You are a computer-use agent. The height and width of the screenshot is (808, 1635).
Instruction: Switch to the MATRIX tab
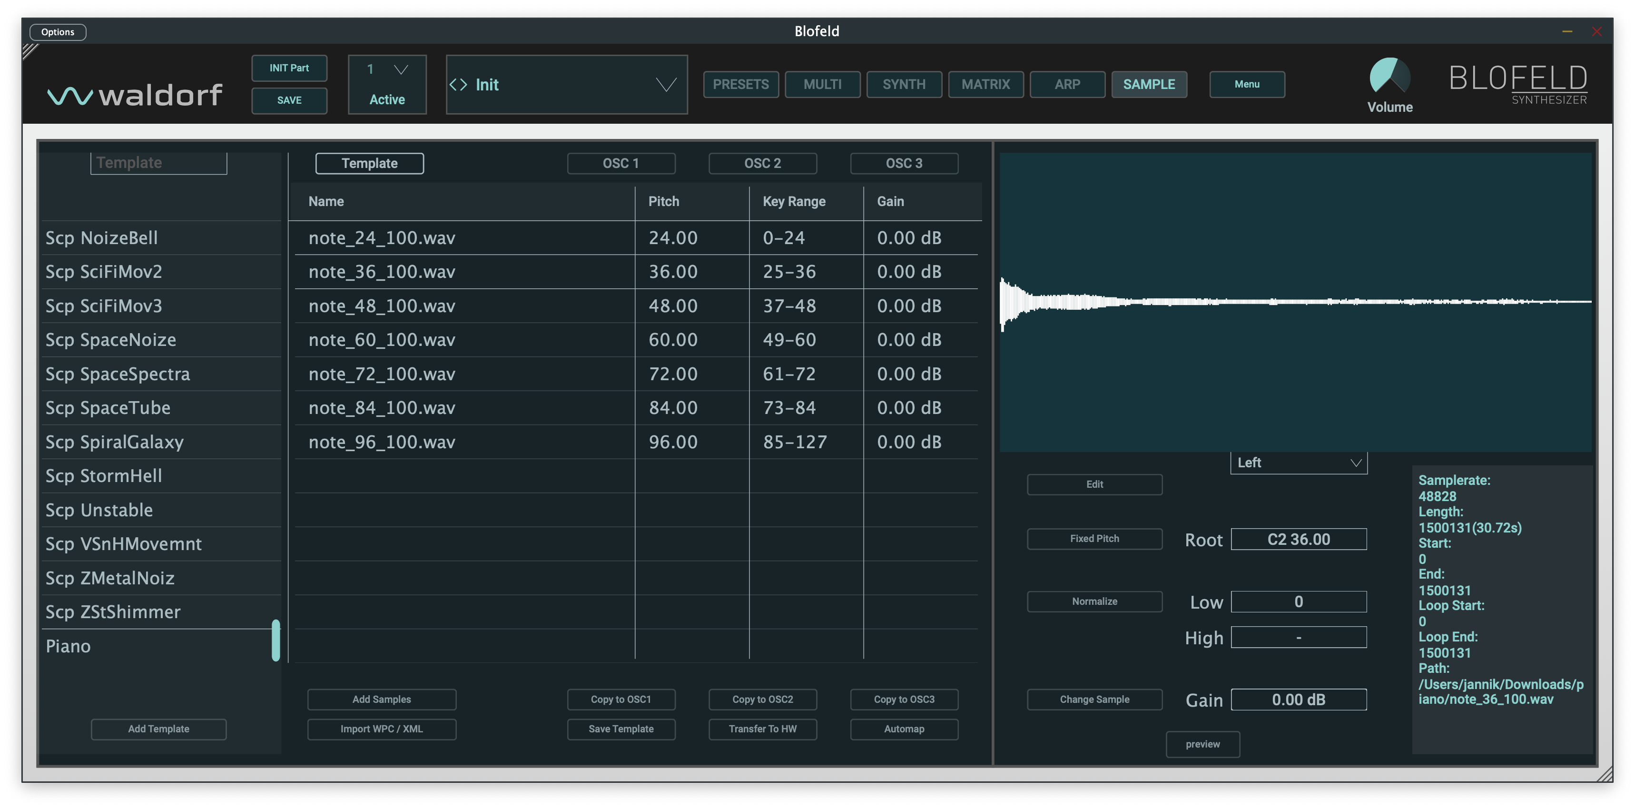click(985, 84)
